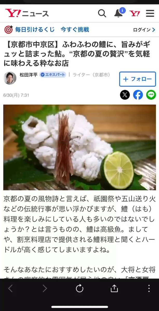Share article on X
This screenshot has height=311, width=159.
(125, 95)
